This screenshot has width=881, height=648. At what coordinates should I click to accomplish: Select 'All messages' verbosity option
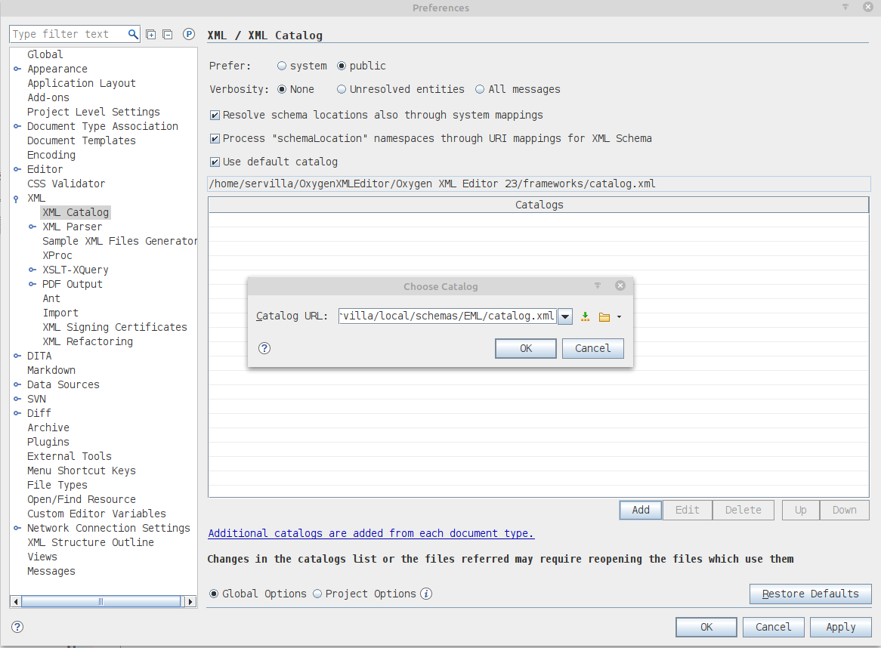pyautogui.click(x=480, y=89)
